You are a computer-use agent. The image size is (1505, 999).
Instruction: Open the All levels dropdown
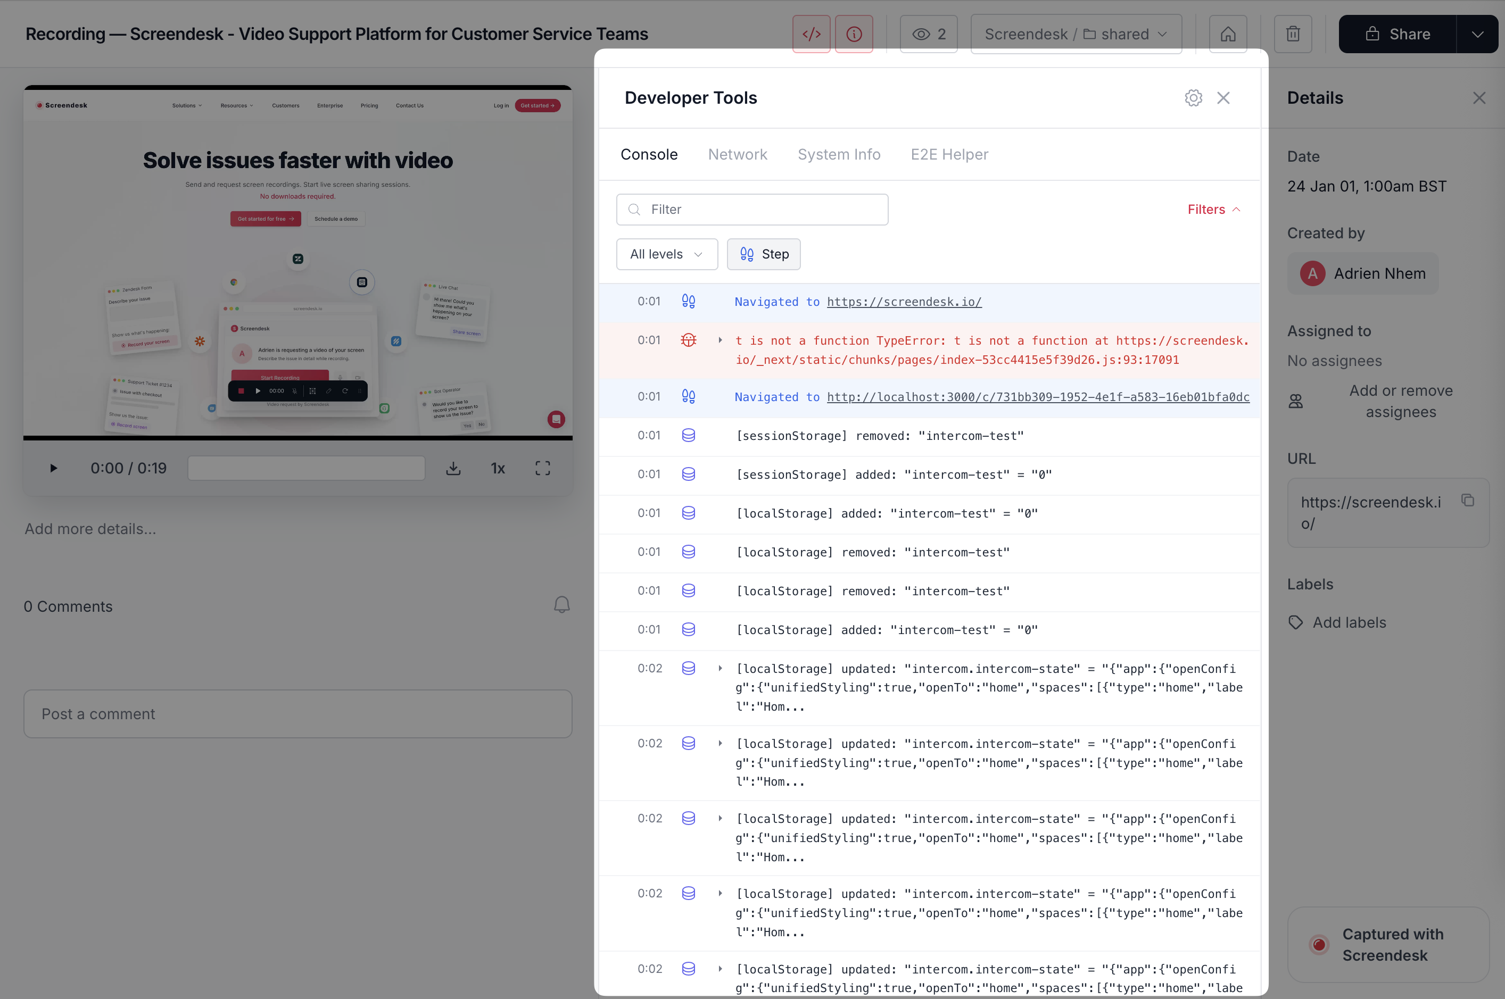667,254
